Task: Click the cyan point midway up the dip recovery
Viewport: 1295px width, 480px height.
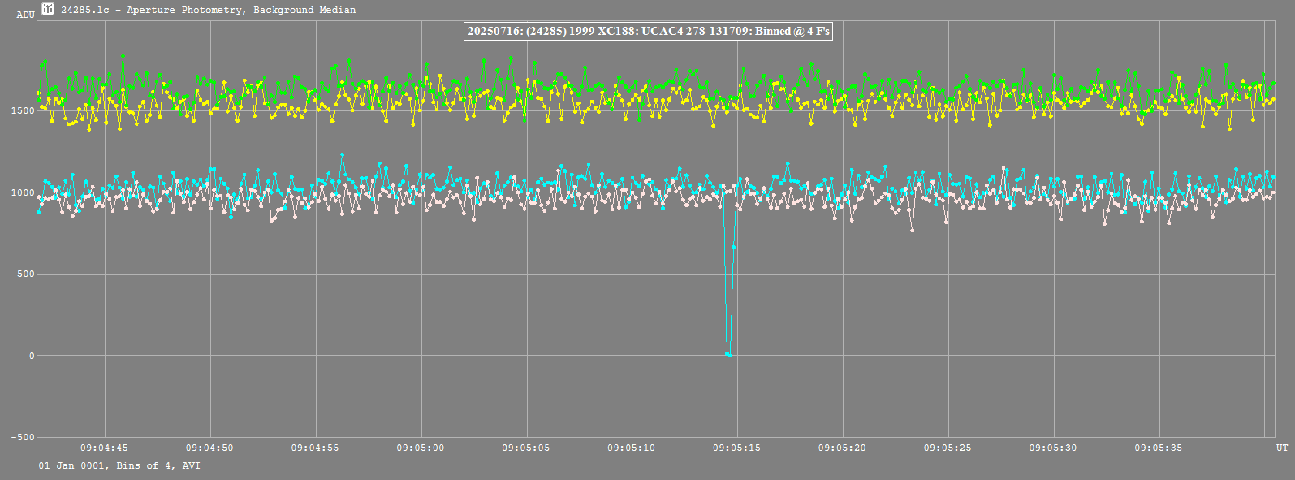Action: point(733,248)
